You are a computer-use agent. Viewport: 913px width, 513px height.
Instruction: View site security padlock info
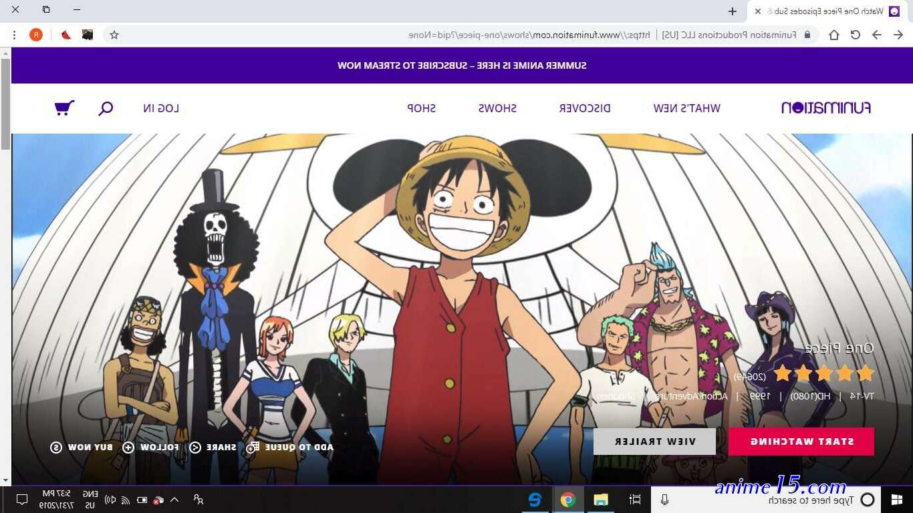[807, 35]
